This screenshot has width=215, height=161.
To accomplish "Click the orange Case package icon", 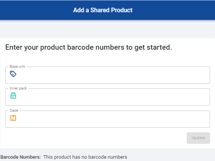I will 13,118.
